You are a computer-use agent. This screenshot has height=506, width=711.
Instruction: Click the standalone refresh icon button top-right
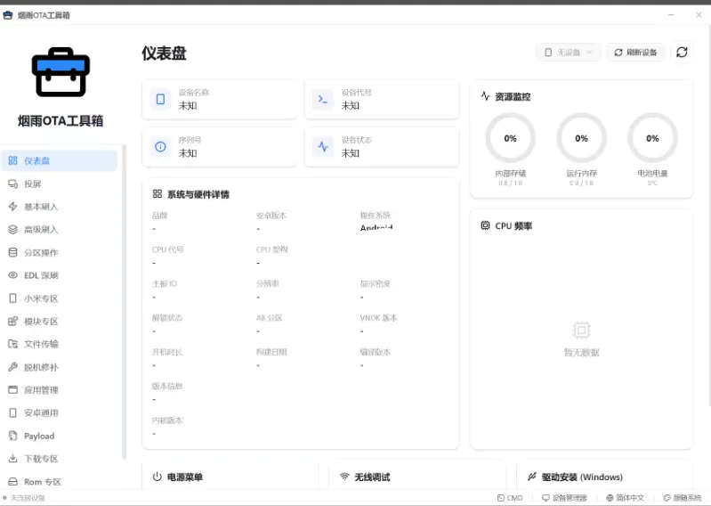[x=682, y=53]
